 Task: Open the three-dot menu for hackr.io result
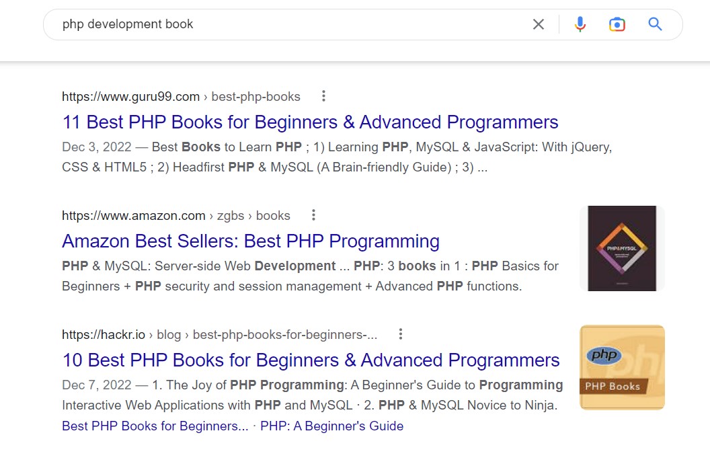point(400,334)
